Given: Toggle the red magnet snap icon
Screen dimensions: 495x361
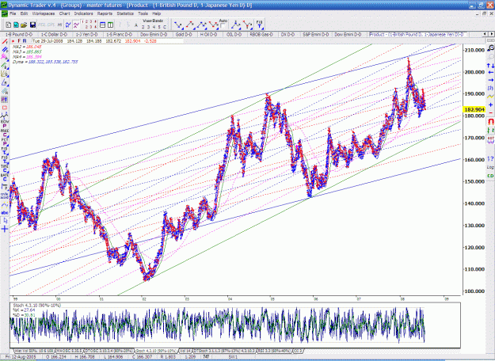Looking at the screenshot, I should click(490, 121).
